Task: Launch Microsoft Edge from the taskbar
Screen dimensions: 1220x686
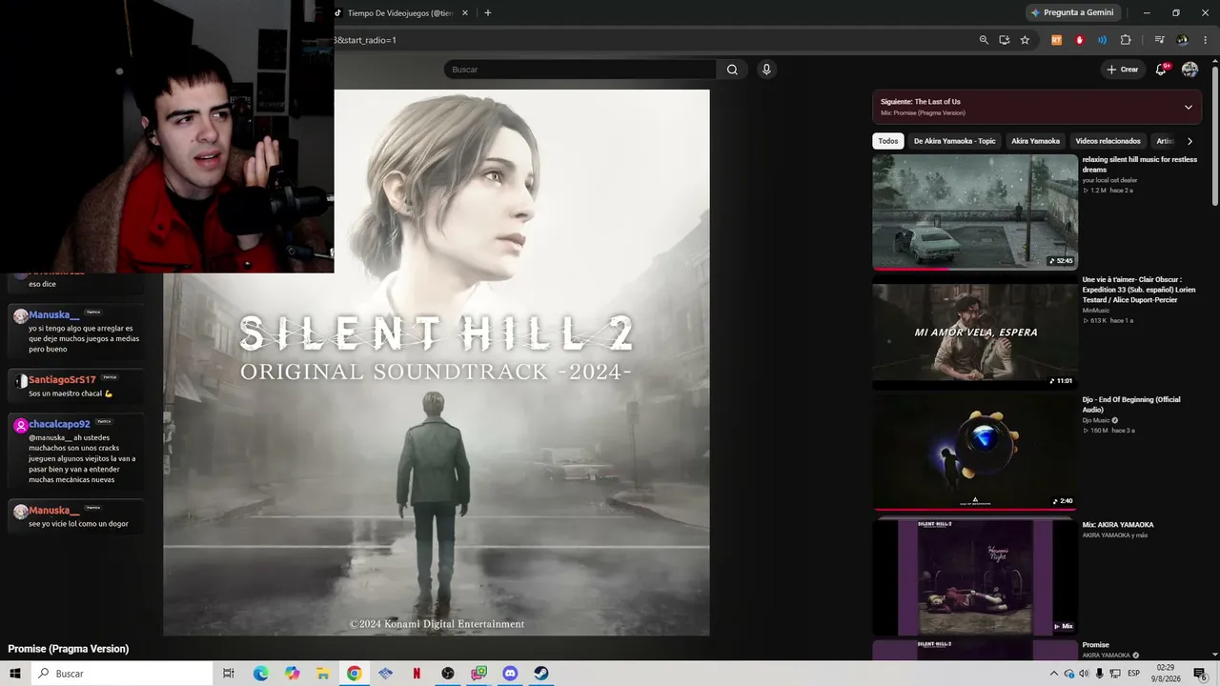Action: point(261,674)
